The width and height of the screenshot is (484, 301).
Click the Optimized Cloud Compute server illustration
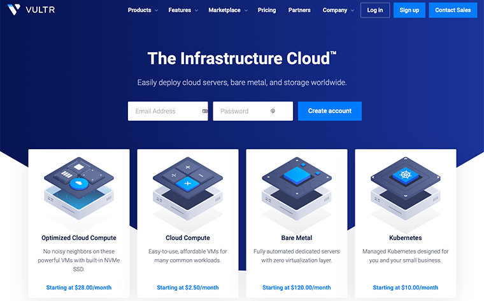[x=79, y=189]
